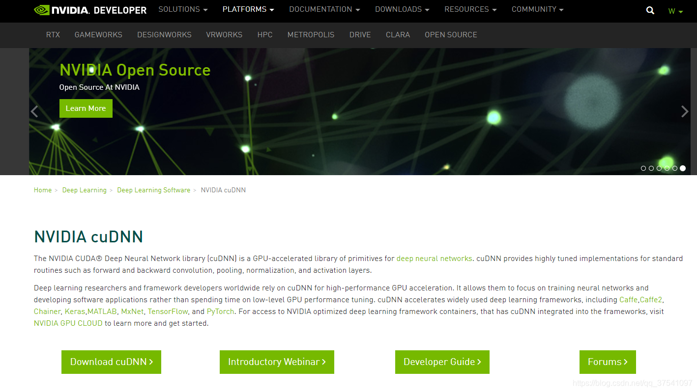Advance to next carousel slide arrow

[x=685, y=111]
